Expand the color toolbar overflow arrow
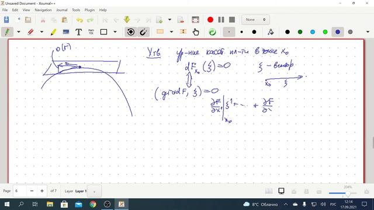 (x=368, y=32)
